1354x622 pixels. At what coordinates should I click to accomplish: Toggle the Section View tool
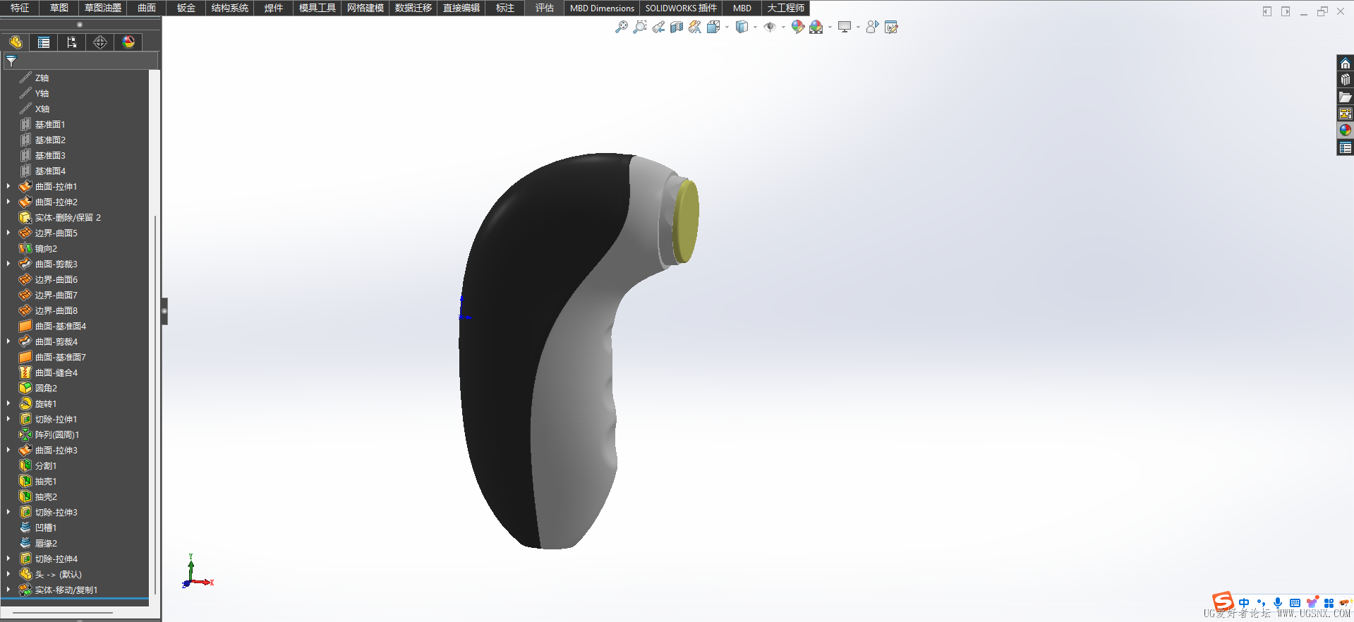coord(677,27)
